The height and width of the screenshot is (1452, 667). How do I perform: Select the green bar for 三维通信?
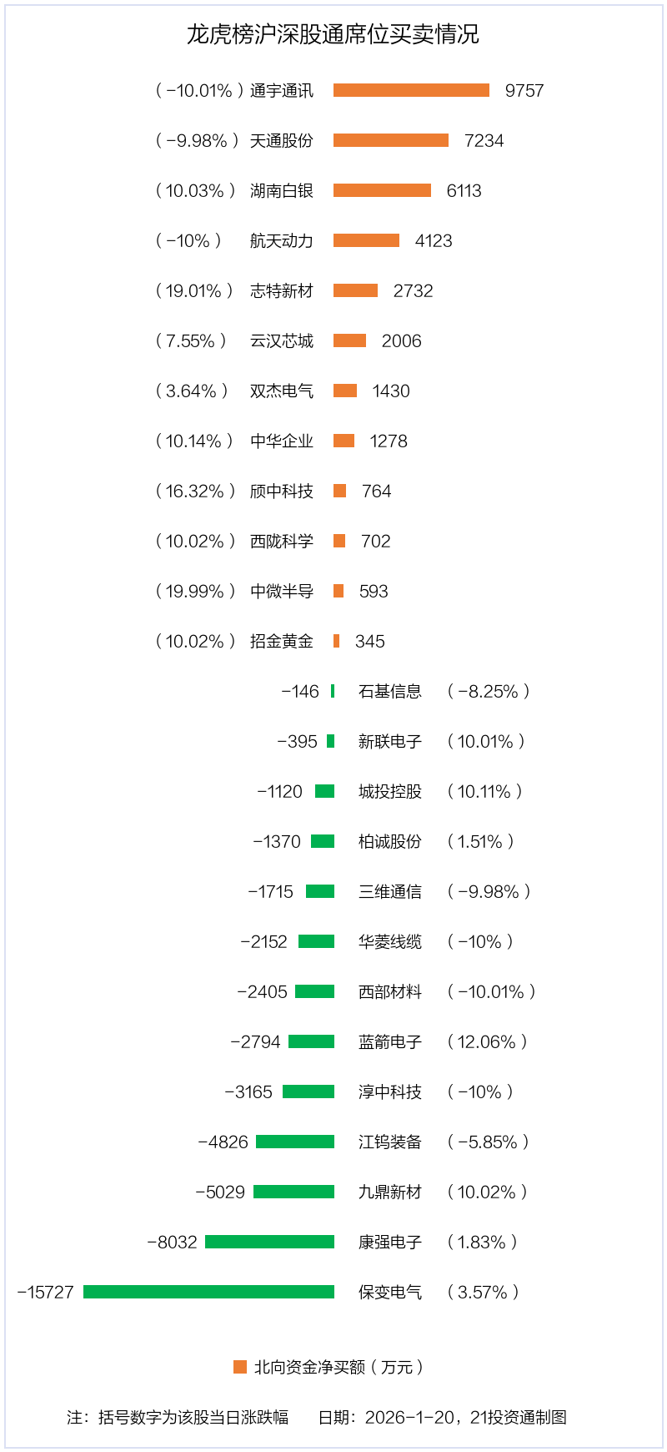320,891
